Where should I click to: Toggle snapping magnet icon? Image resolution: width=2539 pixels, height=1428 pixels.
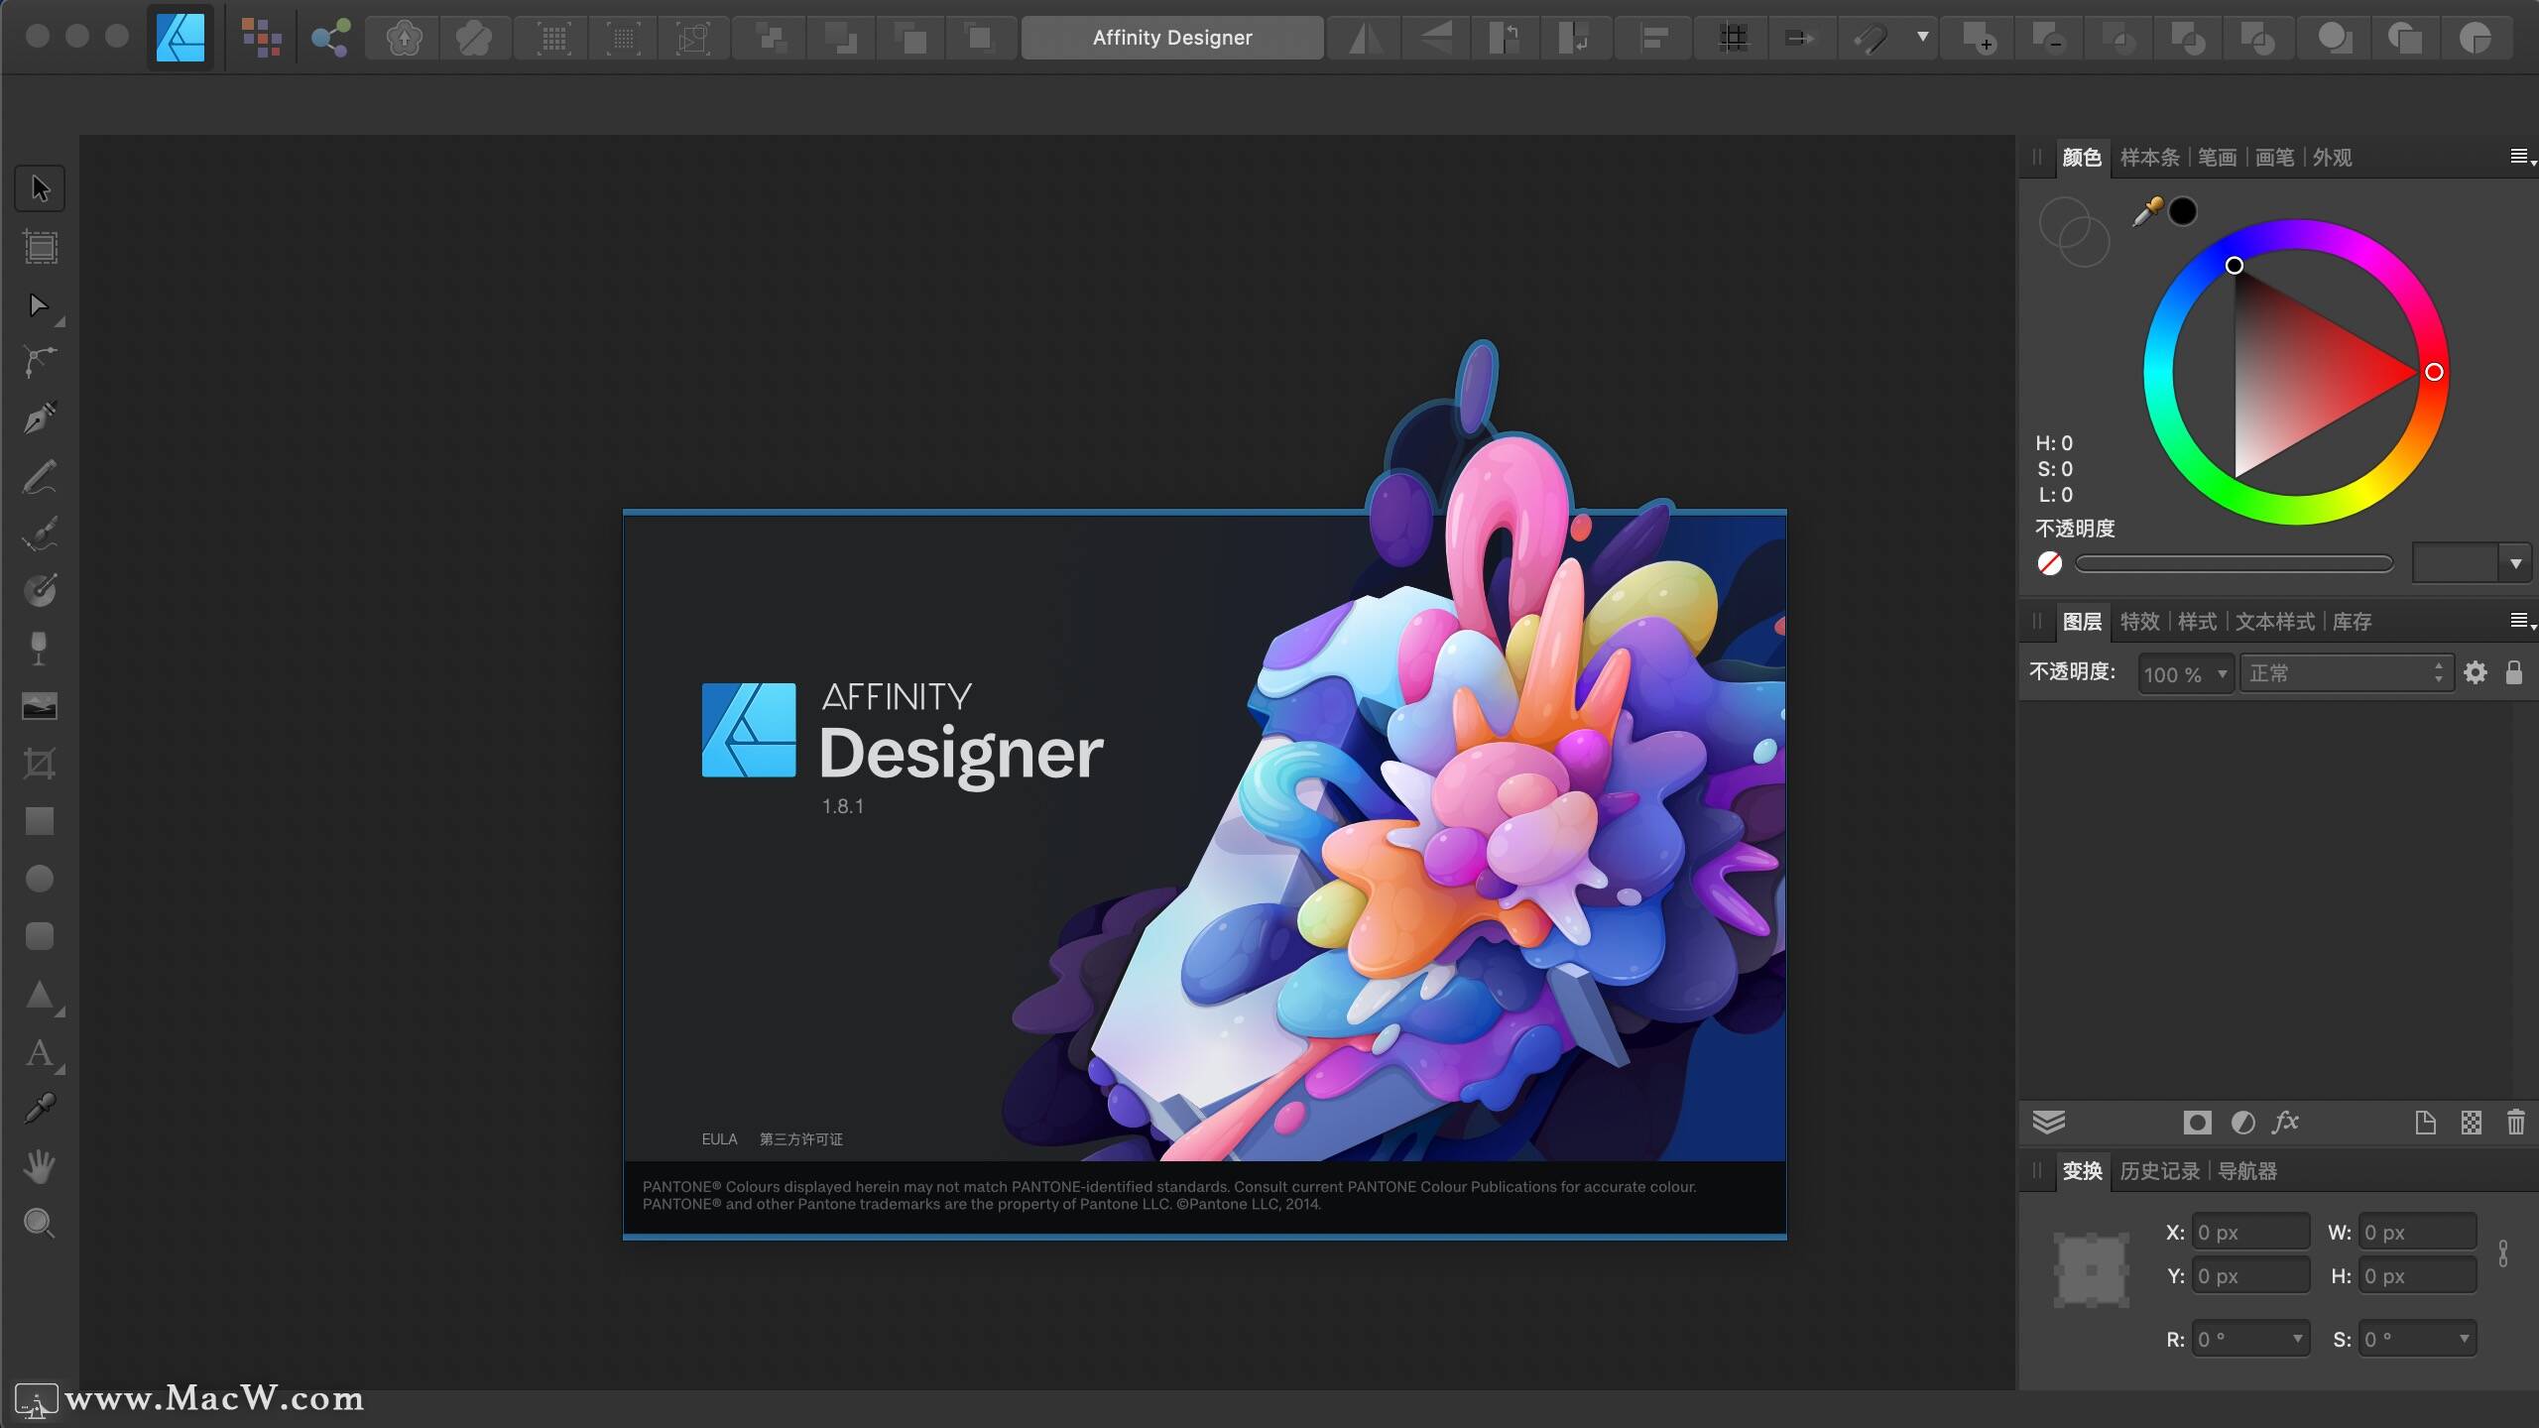click(x=1872, y=38)
